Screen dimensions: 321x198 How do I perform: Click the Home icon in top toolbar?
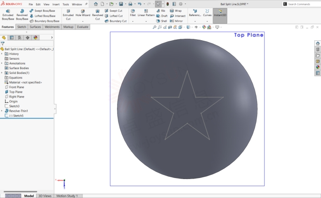pyautogui.click(x=96, y=4)
